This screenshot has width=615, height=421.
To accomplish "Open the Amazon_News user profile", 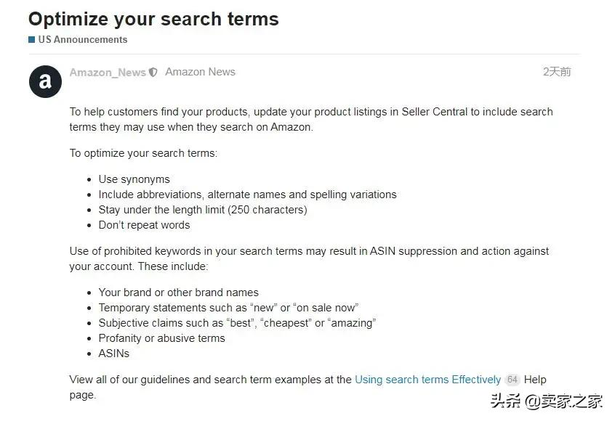I will pyautogui.click(x=108, y=73).
